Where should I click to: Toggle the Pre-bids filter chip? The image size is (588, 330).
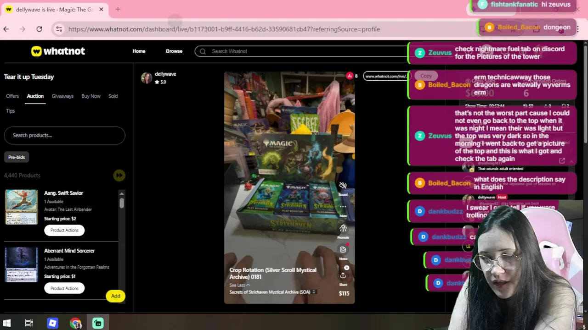[x=17, y=157]
